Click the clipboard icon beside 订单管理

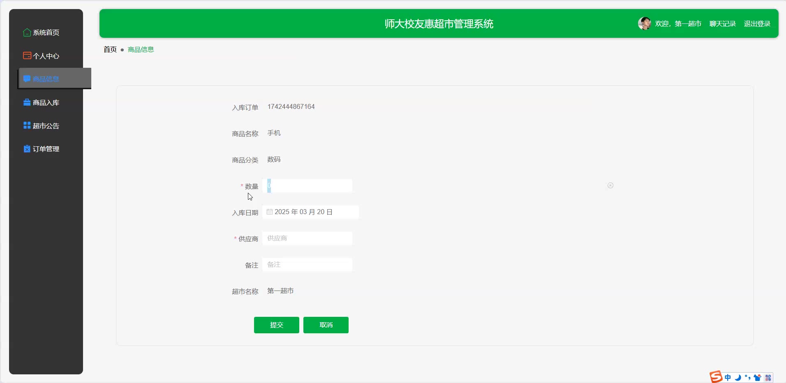pos(27,149)
